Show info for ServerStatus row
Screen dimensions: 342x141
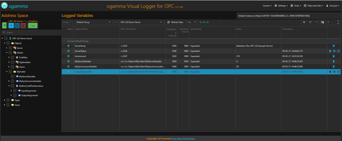(x=339, y=51)
